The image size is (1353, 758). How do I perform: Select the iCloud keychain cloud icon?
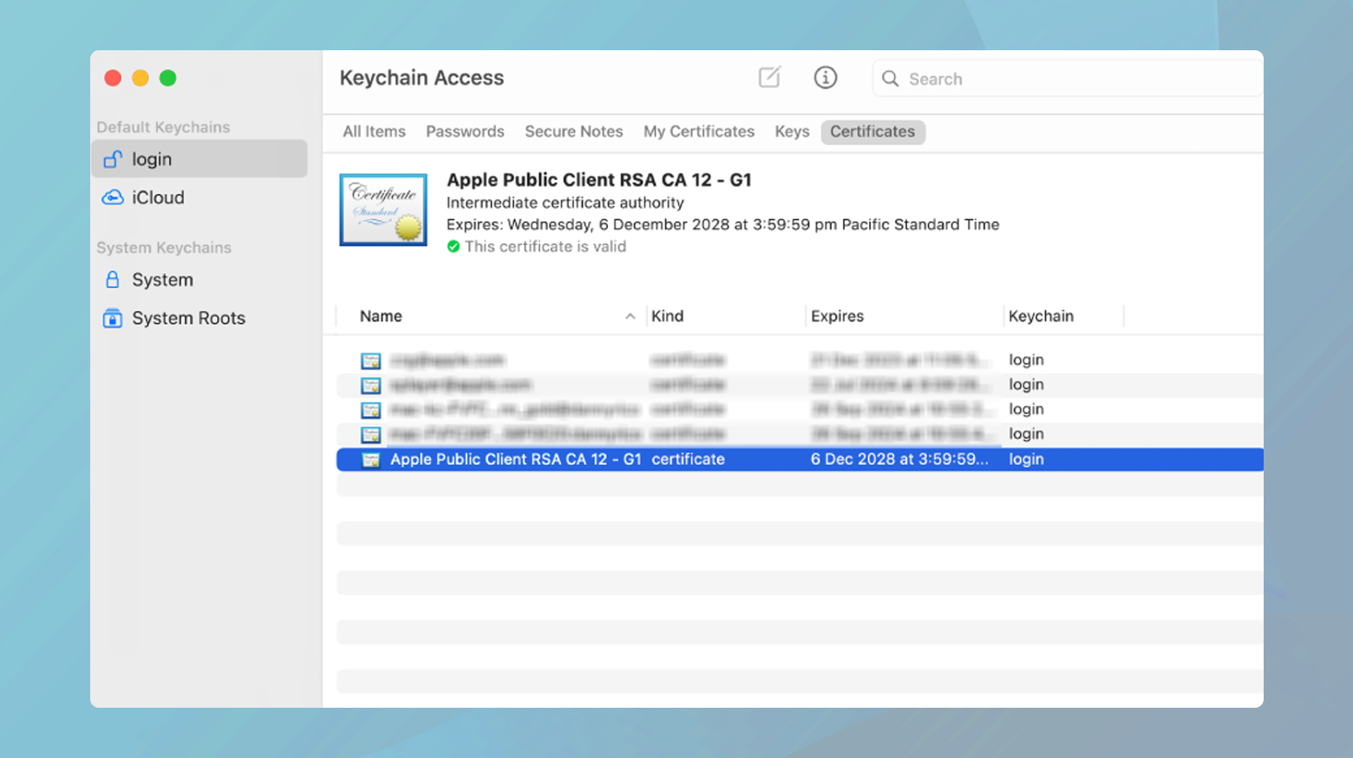[112, 198]
